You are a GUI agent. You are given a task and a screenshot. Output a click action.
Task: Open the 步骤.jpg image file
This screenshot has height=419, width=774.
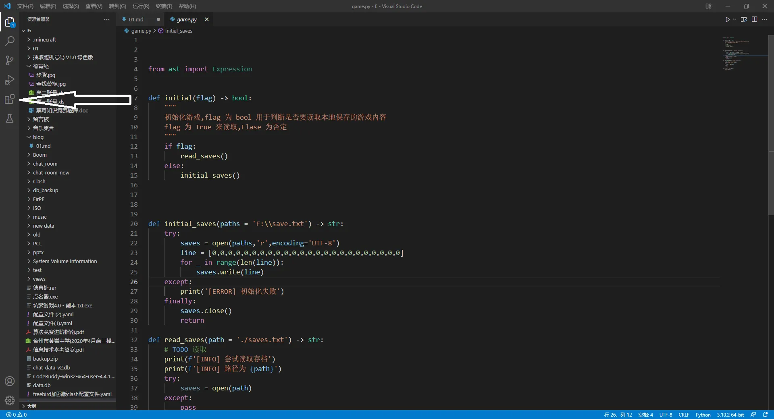[x=68, y=75]
